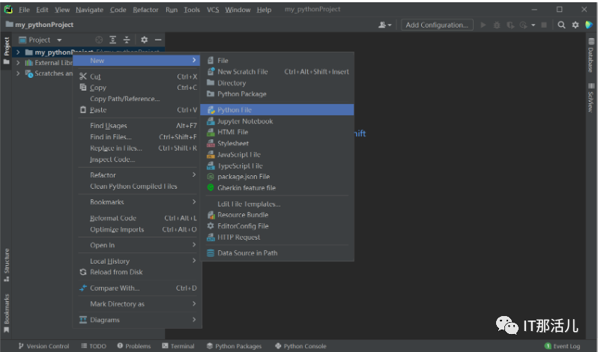Open the Structure tool window
The height and width of the screenshot is (352, 598).
(x=6, y=265)
